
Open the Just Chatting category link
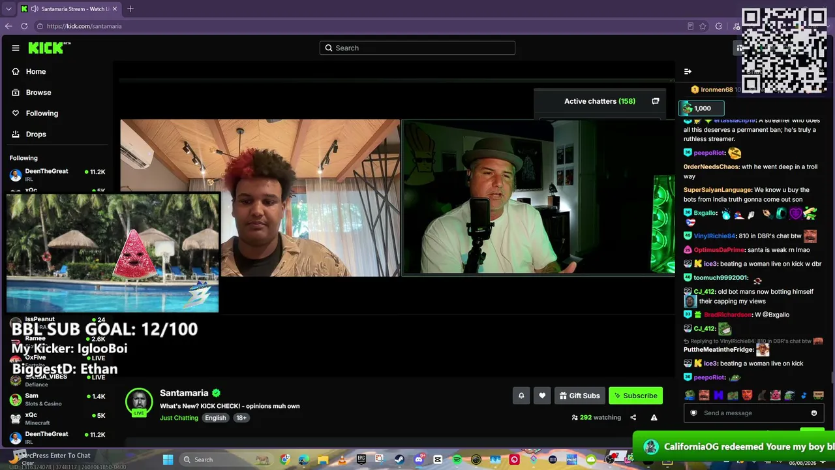179,418
